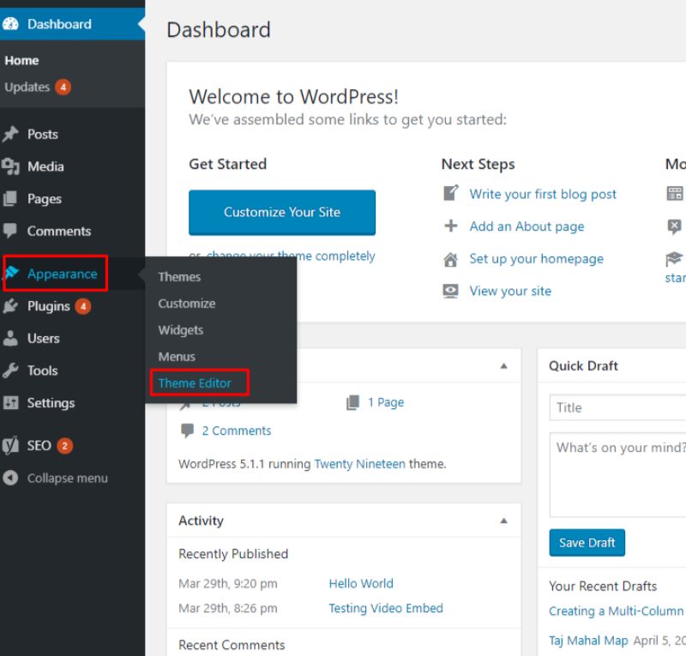Open the Testing Video Embed post link
Viewport: 686px width, 656px height.
tap(386, 609)
